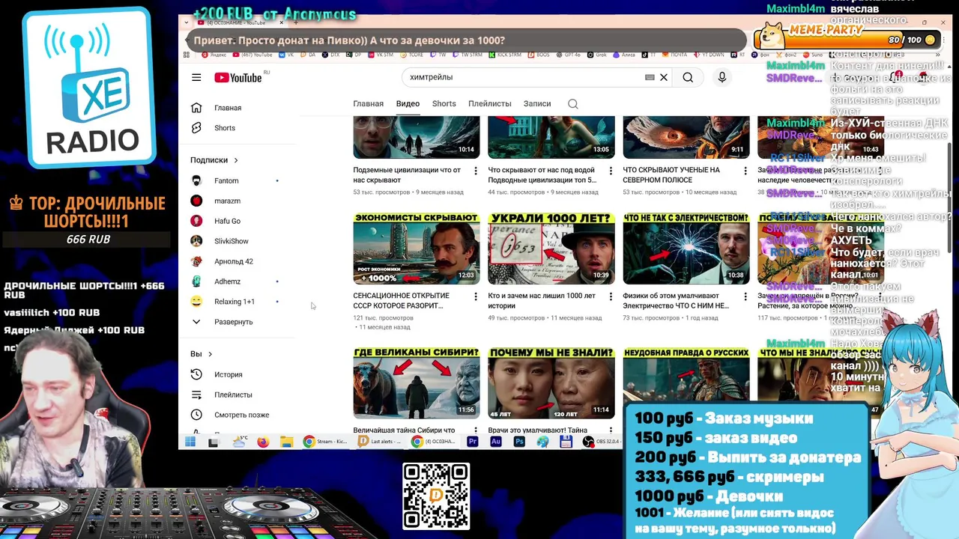Launch Firefox from the taskbar
The image size is (959, 539).
coord(263,442)
